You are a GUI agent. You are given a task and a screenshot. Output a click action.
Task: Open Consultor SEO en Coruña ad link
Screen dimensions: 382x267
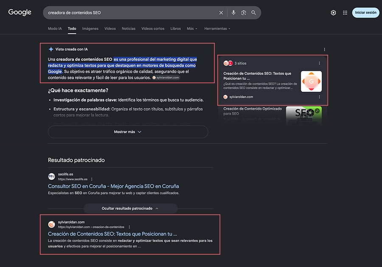113,186
